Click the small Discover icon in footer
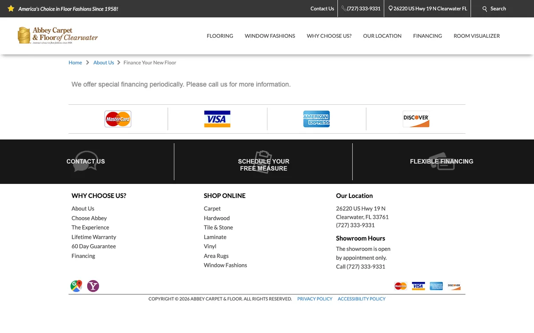Viewport: 534px width, 333px height. point(454,286)
